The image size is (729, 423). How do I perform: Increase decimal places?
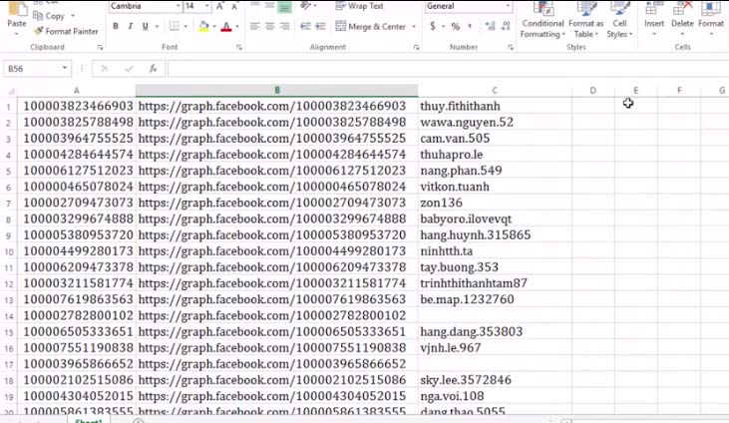(x=490, y=27)
